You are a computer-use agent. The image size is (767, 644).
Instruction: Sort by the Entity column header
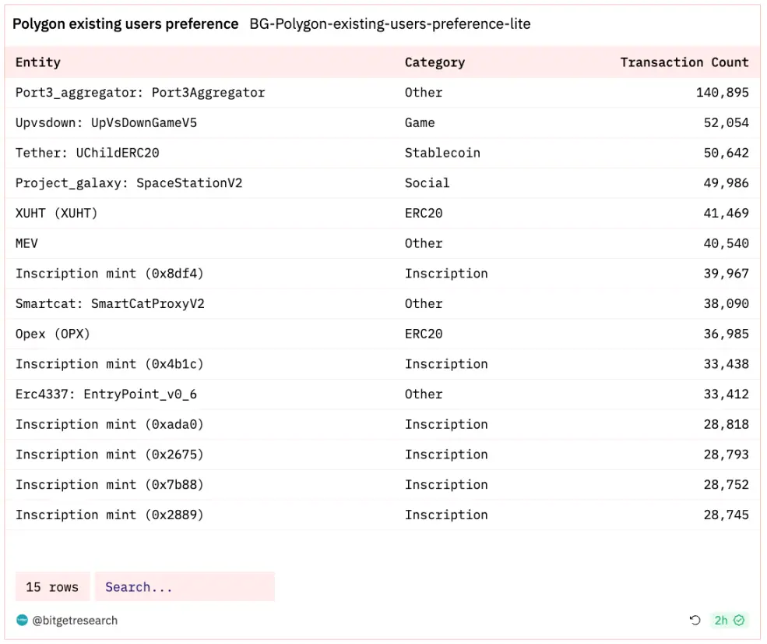coord(38,62)
